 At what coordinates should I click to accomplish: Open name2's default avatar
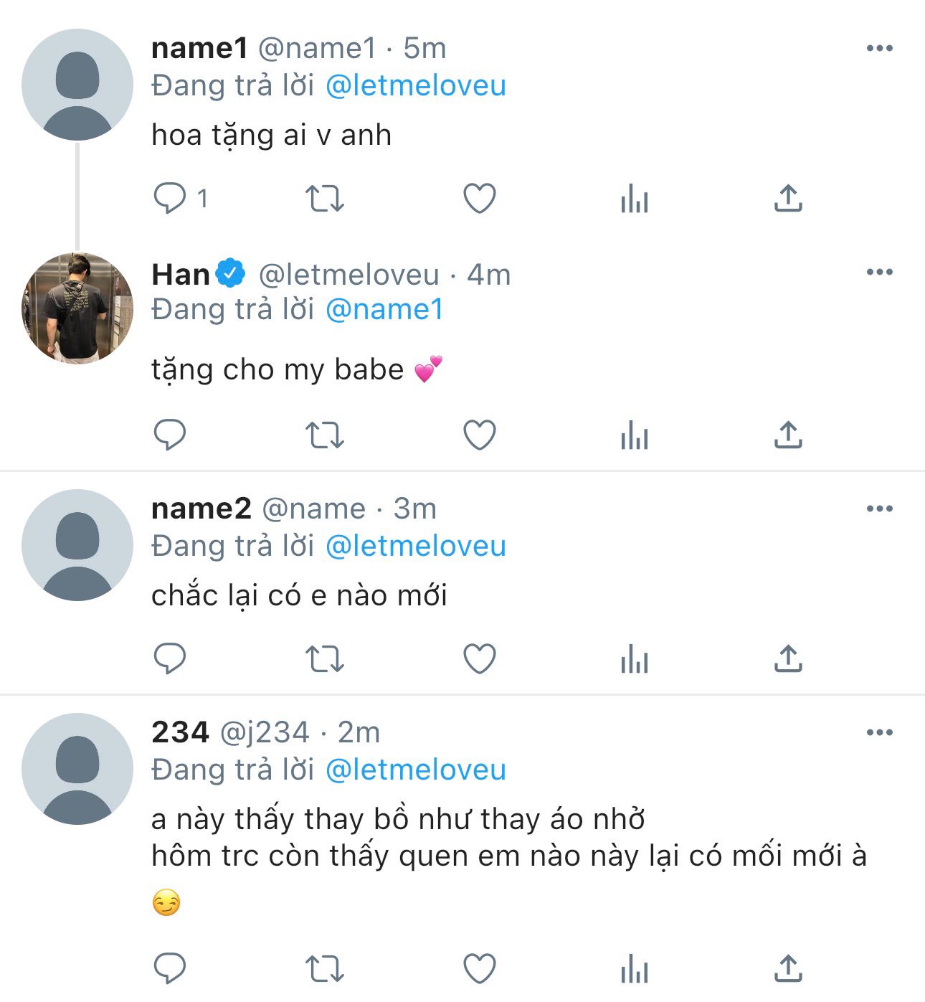(x=77, y=545)
